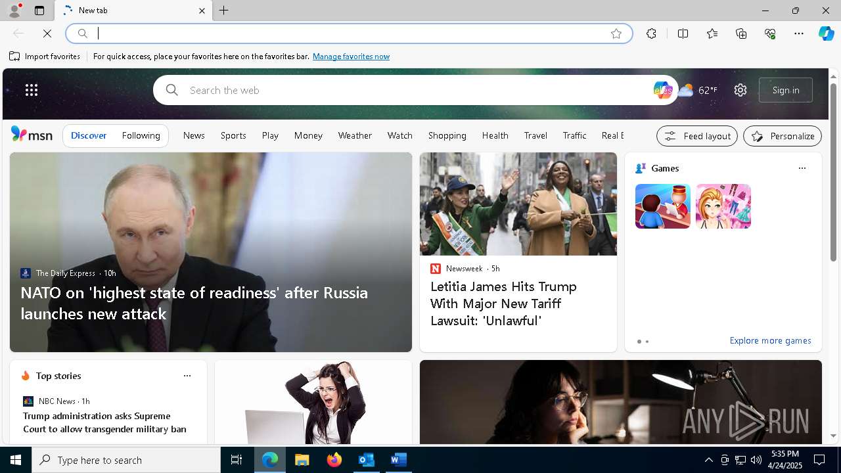The image size is (841, 473).
Task: Click the stressed woman with laptop card
Action: 313,402
